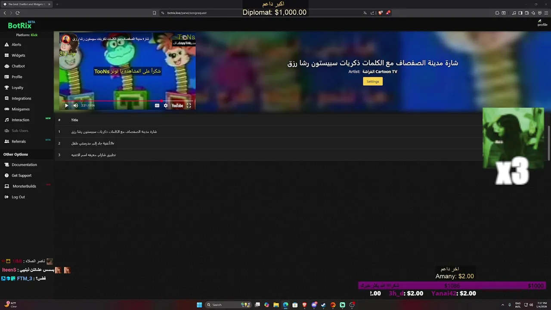
Task: Click share icon in address bar
Action: click(x=372, y=13)
